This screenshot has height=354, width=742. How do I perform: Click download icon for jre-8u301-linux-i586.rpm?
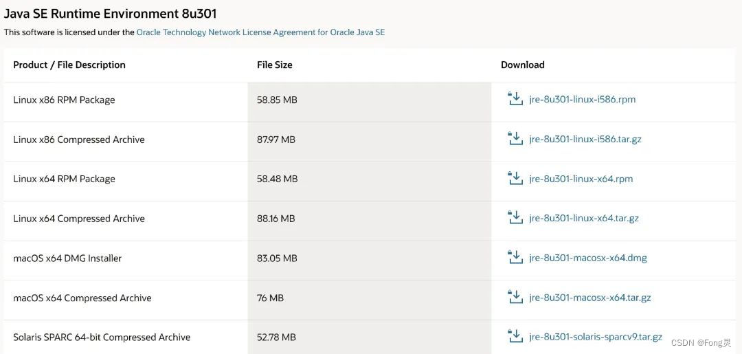[515, 99]
